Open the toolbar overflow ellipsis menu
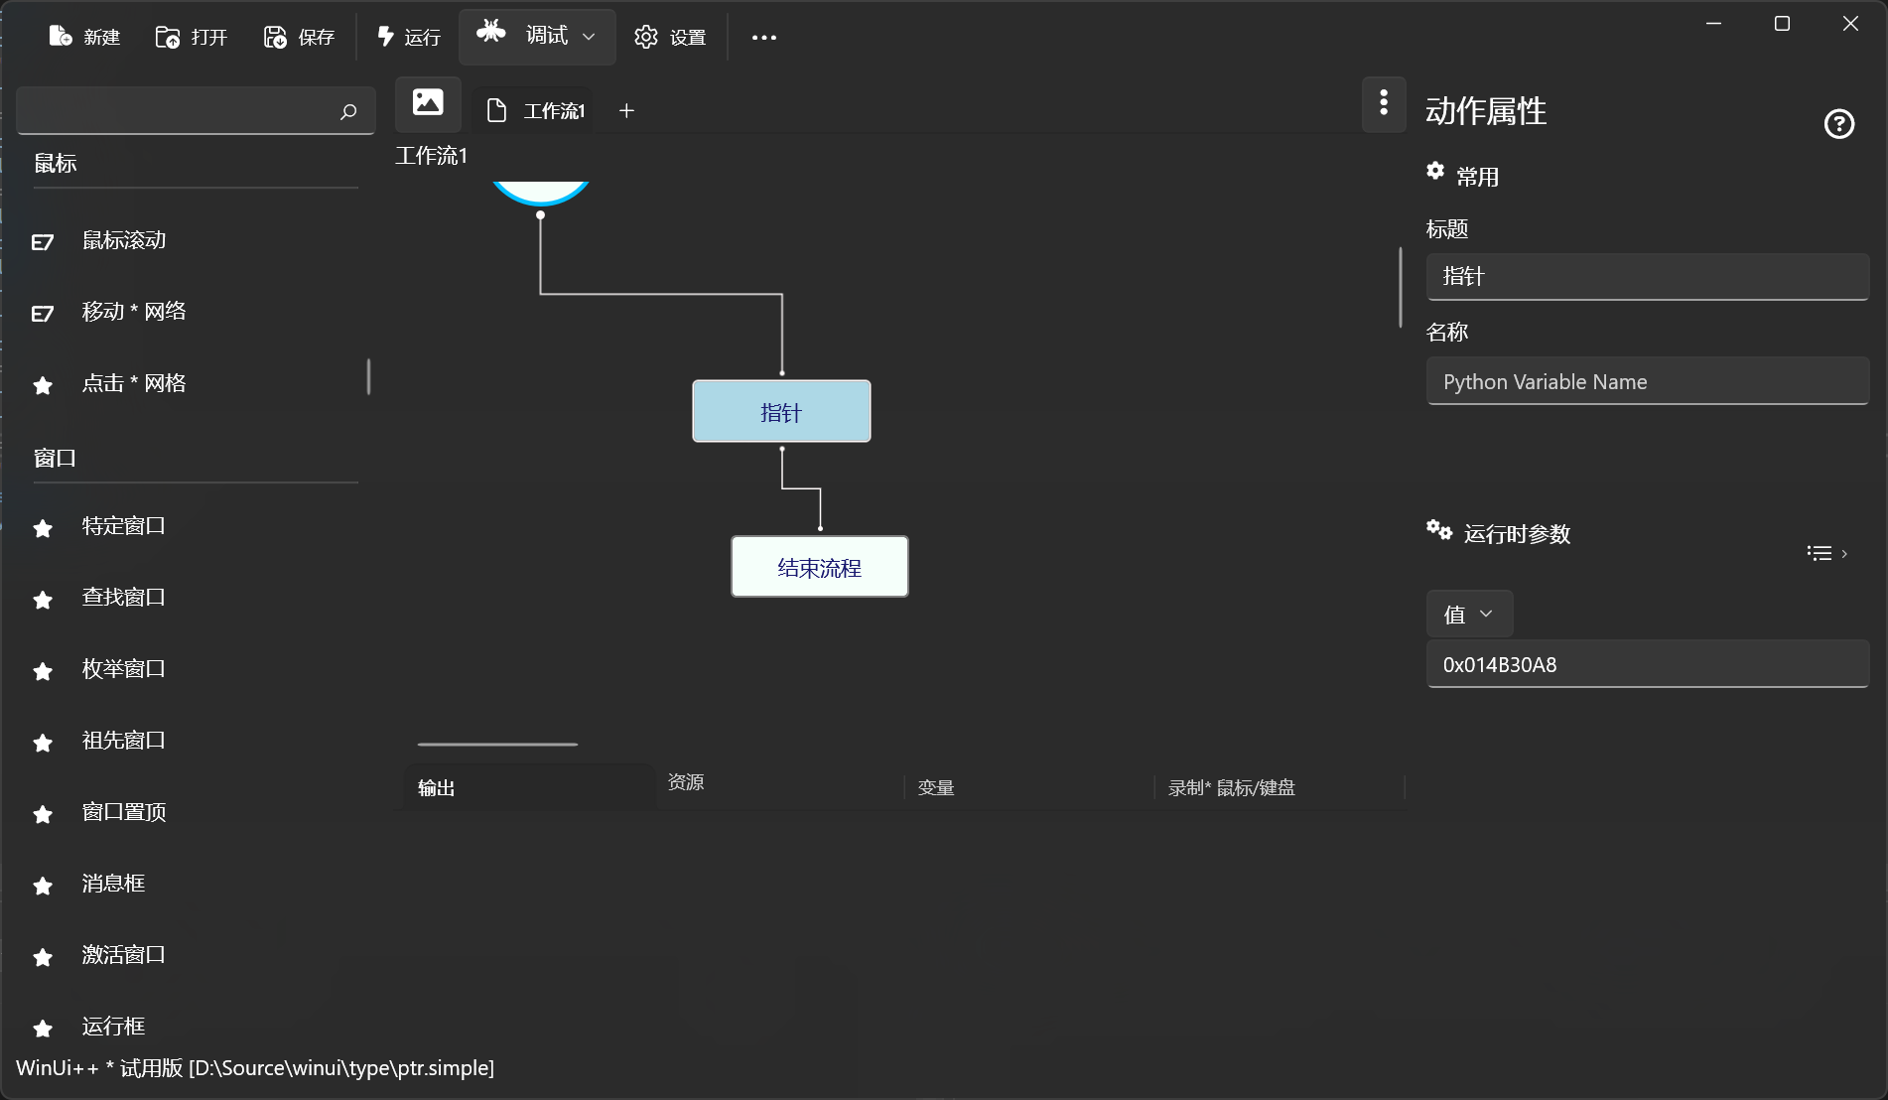Screen dimensions: 1888x1100 pyautogui.click(x=763, y=38)
